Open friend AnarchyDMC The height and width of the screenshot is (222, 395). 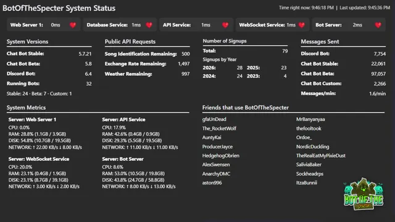tap(216, 174)
